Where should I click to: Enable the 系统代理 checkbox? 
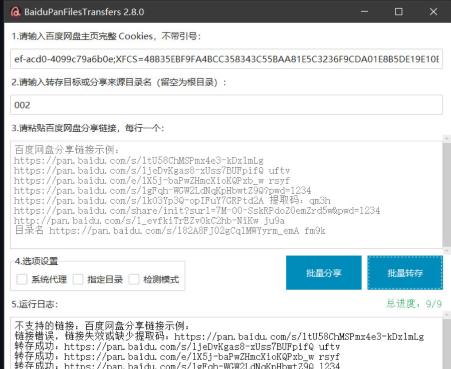tap(22, 279)
